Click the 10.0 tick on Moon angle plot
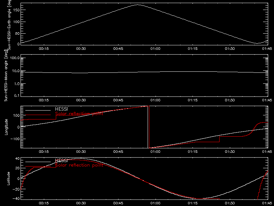The image size is (274, 206). (x=16, y=71)
